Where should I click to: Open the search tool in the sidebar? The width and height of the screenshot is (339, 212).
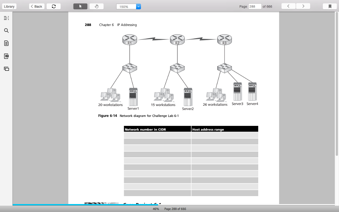(x=6, y=30)
